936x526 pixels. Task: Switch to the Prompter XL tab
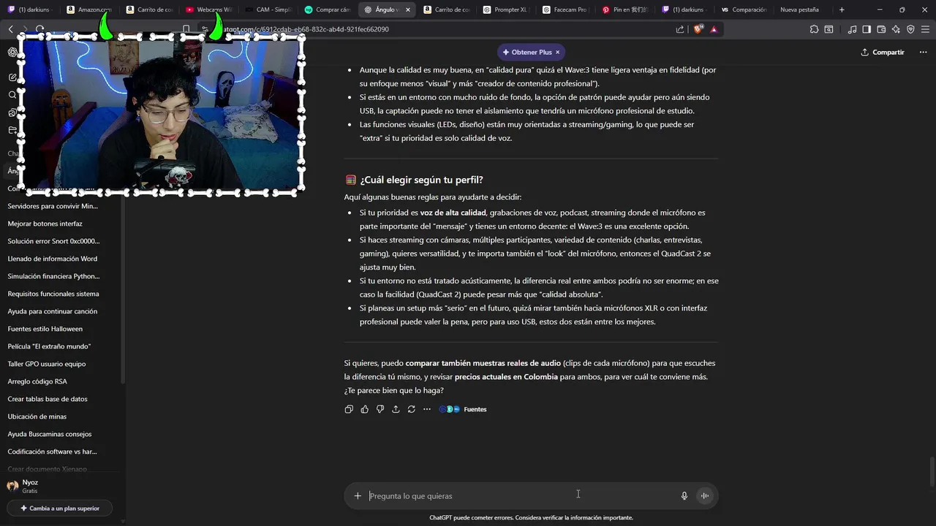point(506,9)
